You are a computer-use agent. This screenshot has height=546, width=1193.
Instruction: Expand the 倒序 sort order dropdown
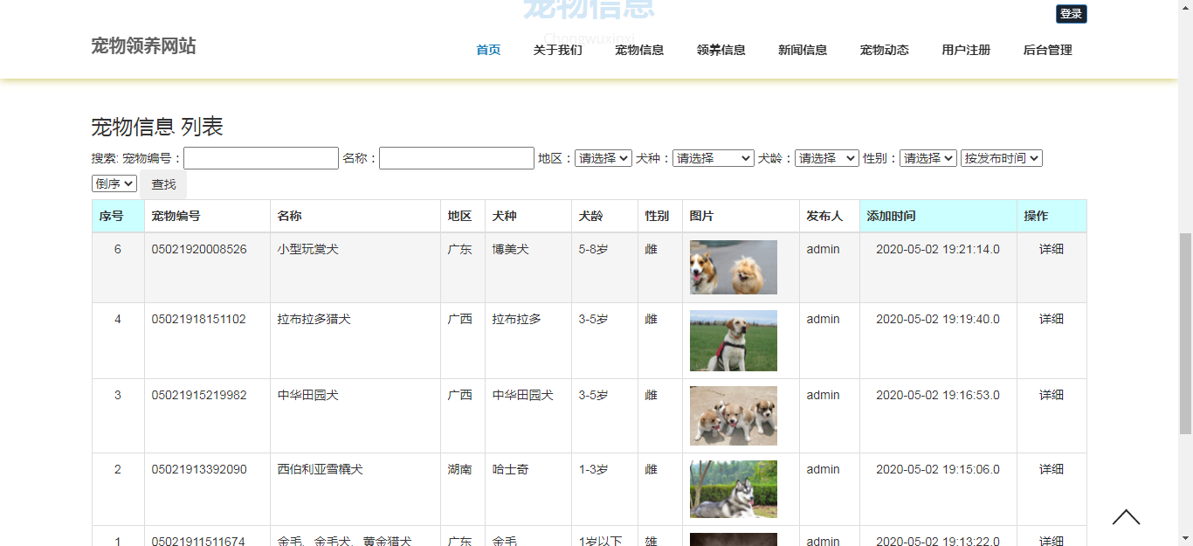[114, 183]
